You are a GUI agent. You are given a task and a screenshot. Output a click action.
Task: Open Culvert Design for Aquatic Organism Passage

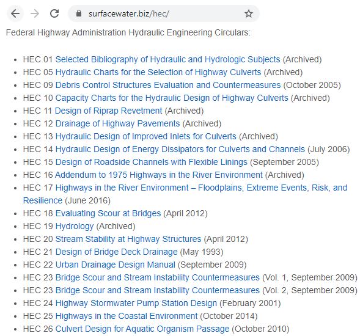tap(142, 329)
